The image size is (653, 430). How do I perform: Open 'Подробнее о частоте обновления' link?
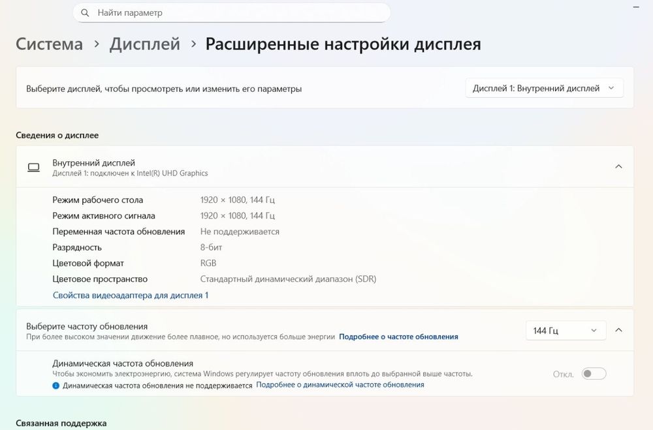coord(398,337)
